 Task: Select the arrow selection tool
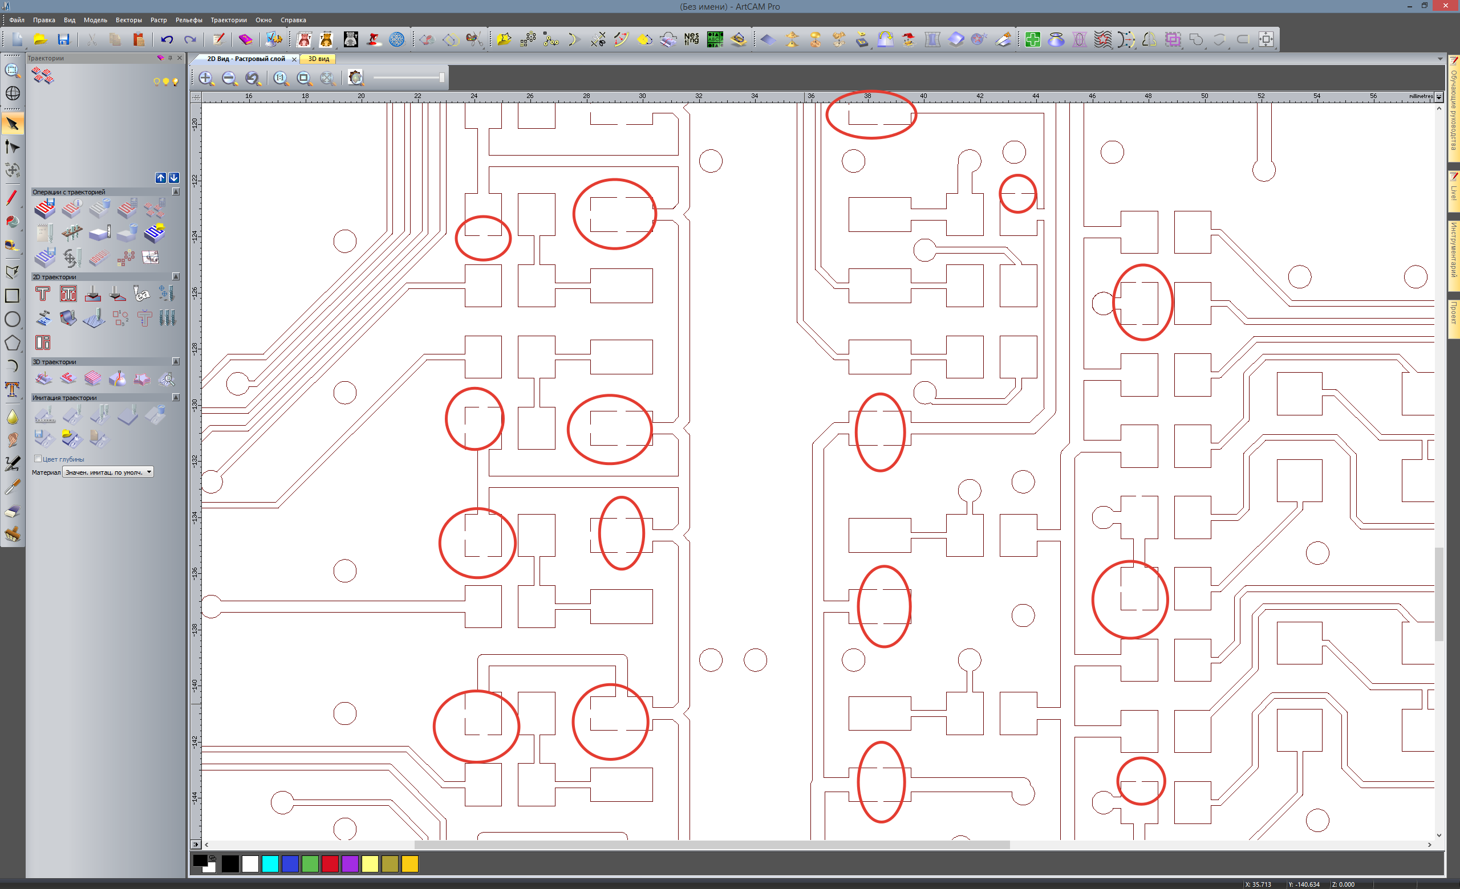pyautogui.click(x=13, y=124)
